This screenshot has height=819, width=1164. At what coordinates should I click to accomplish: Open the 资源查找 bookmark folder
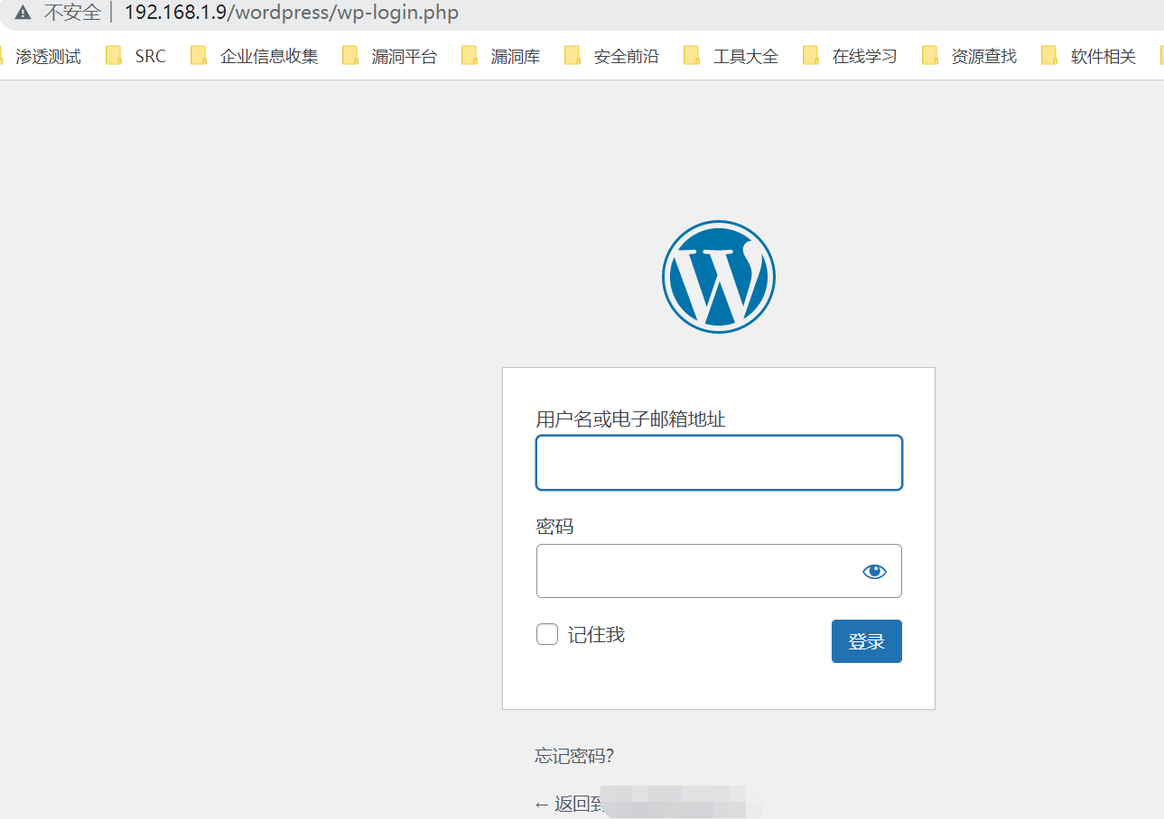969,56
